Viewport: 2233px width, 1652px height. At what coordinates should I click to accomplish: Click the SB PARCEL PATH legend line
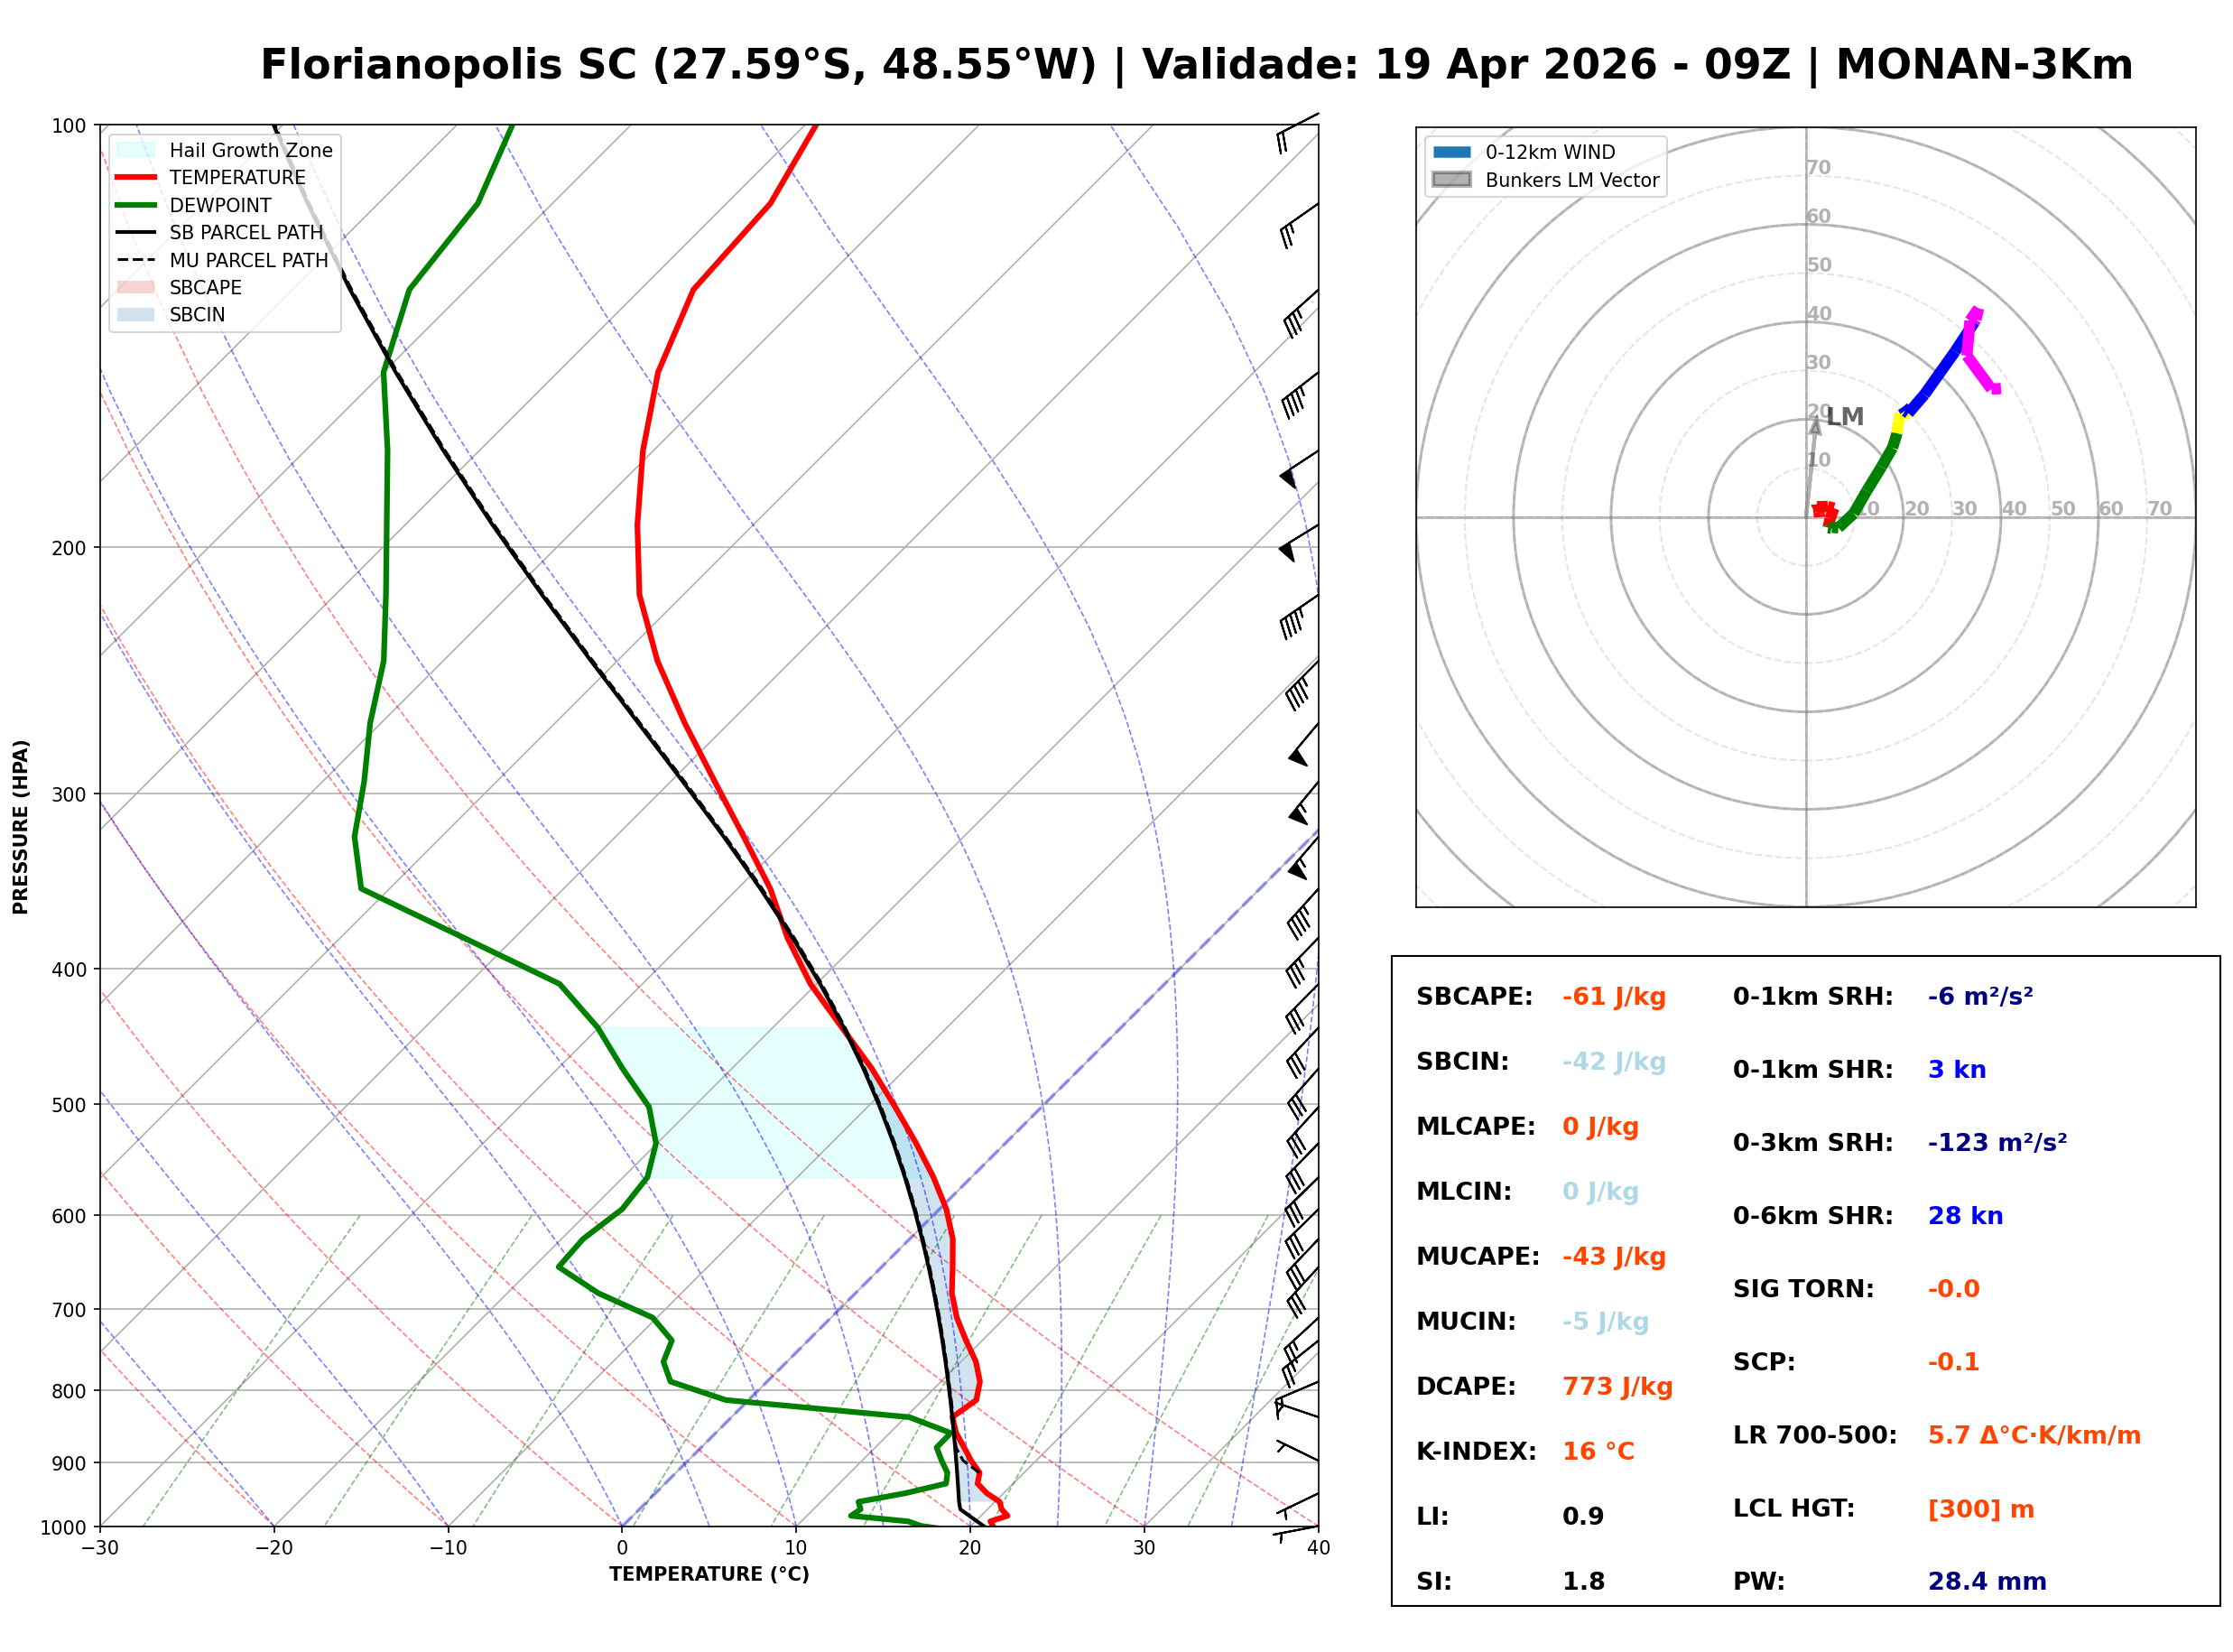point(136,233)
